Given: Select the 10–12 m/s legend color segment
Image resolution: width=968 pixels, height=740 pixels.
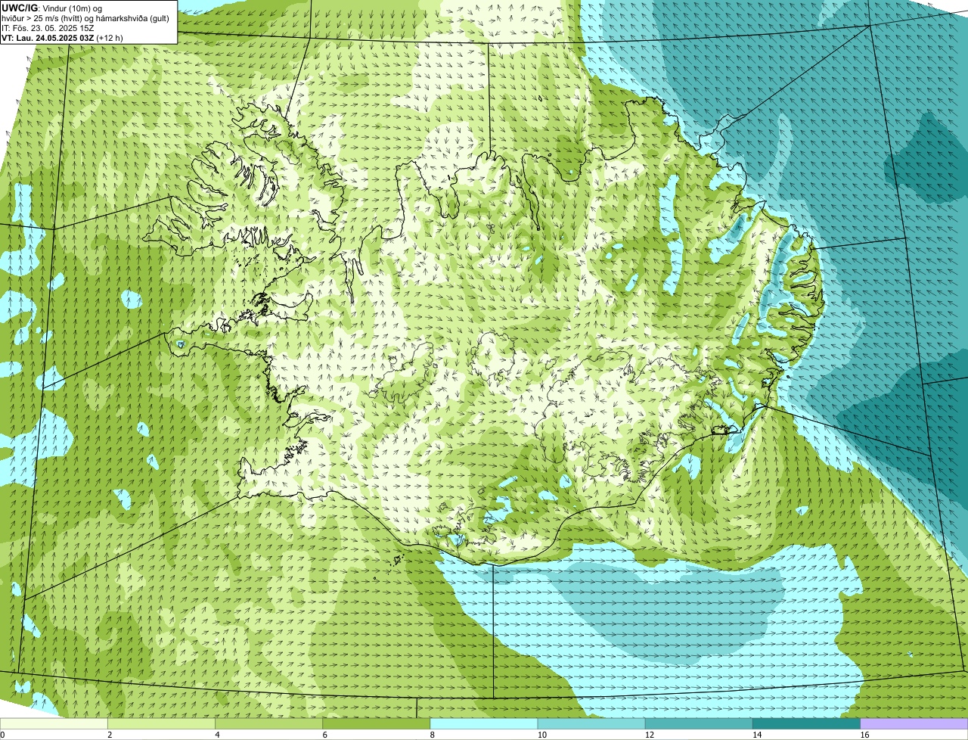Looking at the screenshot, I should click(x=591, y=724).
